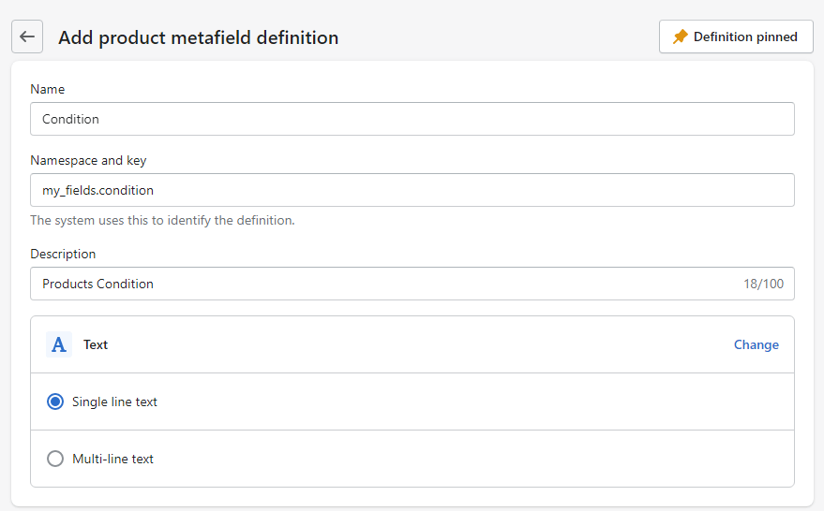The height and width of the screenshot is (511, 824).
Task: Click the orange pin icon
Action: [x=681, y=36]
